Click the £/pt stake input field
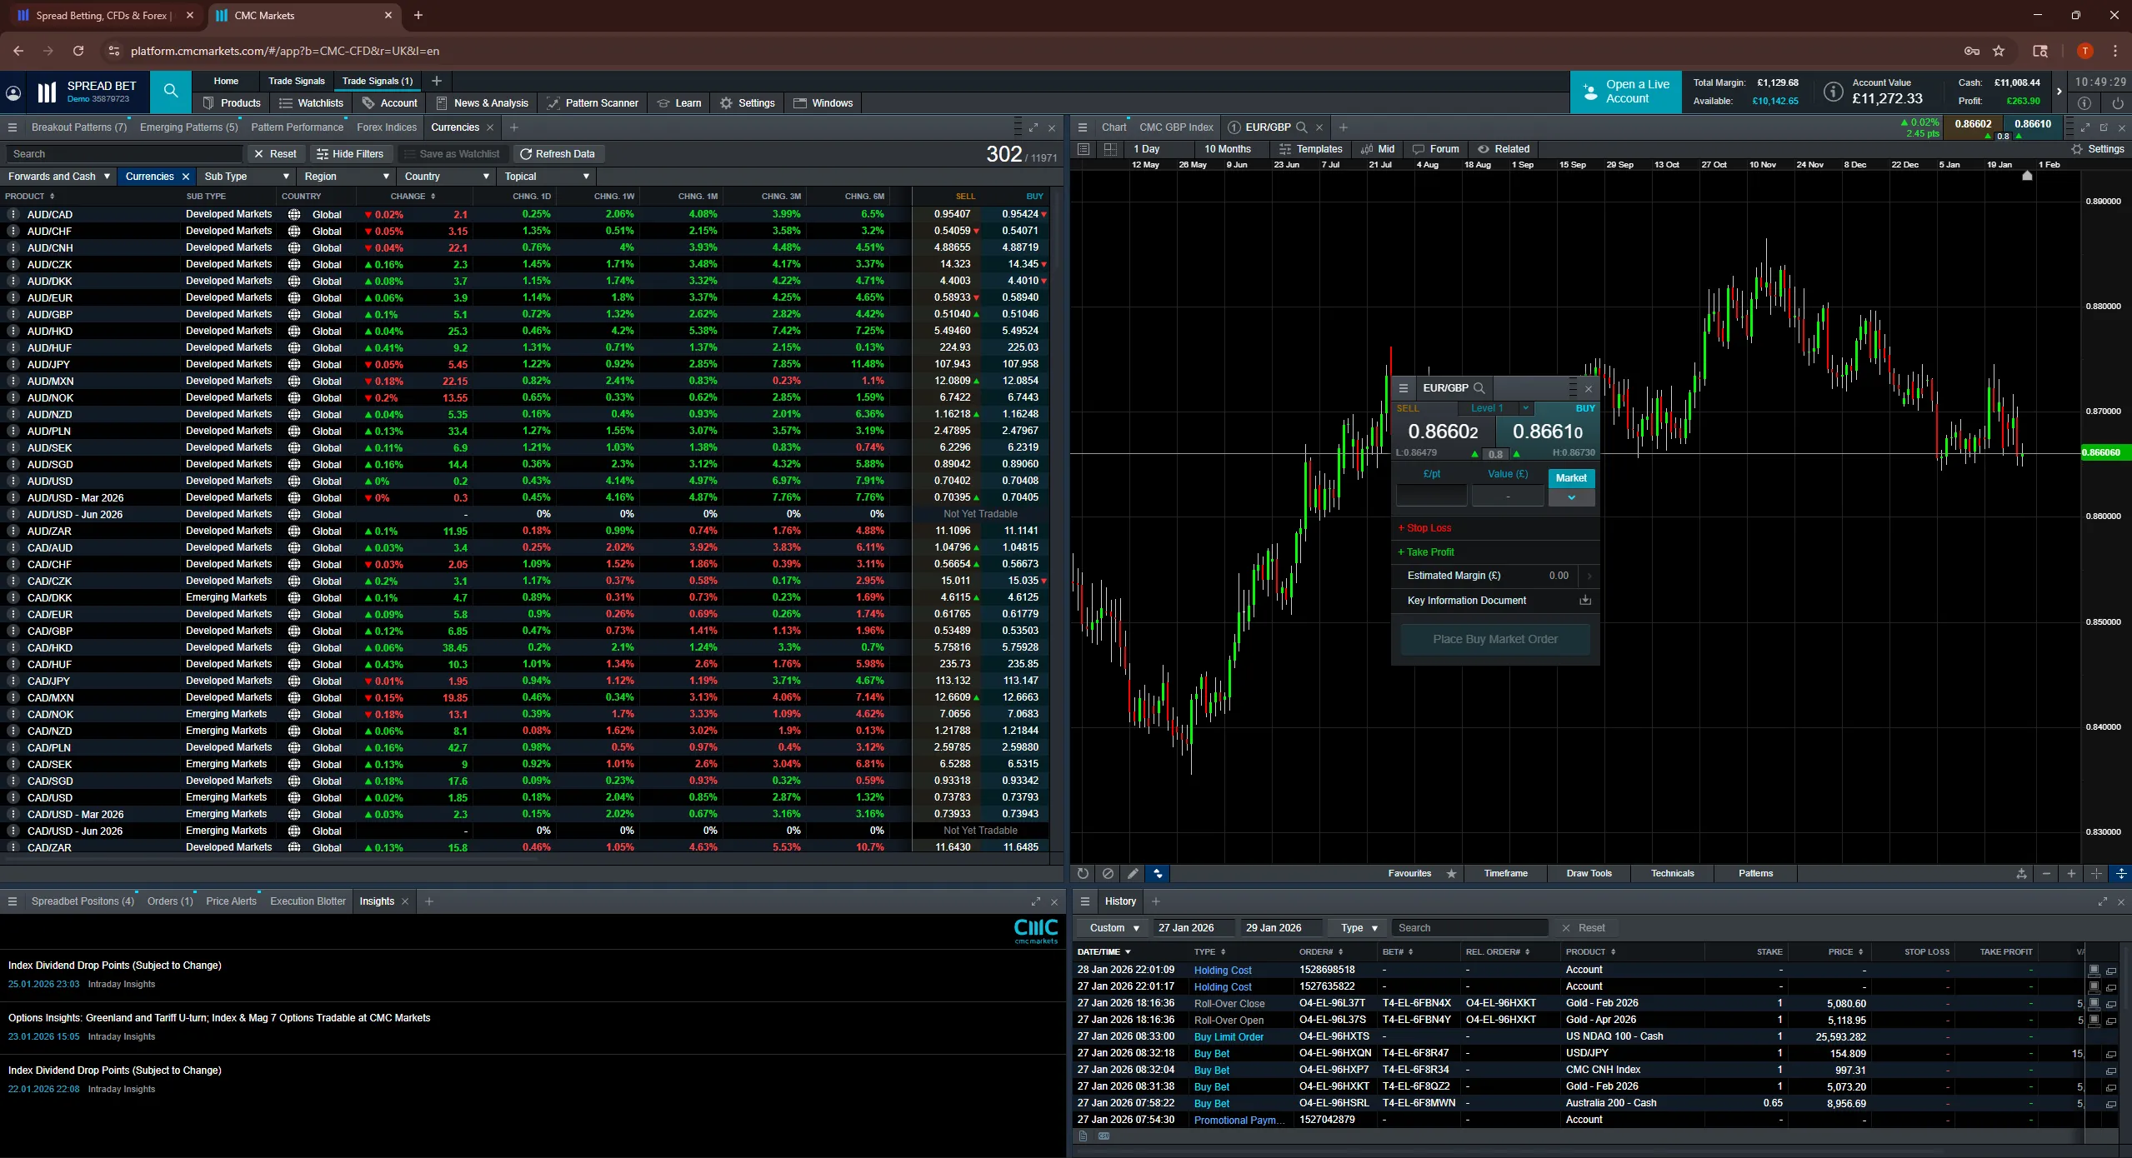The image size is (2132, 1158). point(1431,497)
